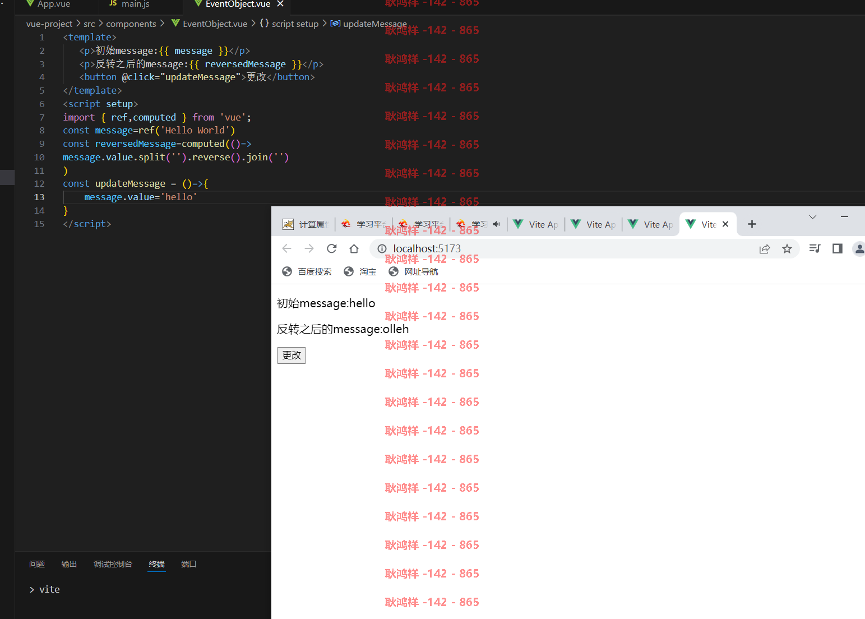
Task: View site information icon in address bar
Action: tap(382, 248)
